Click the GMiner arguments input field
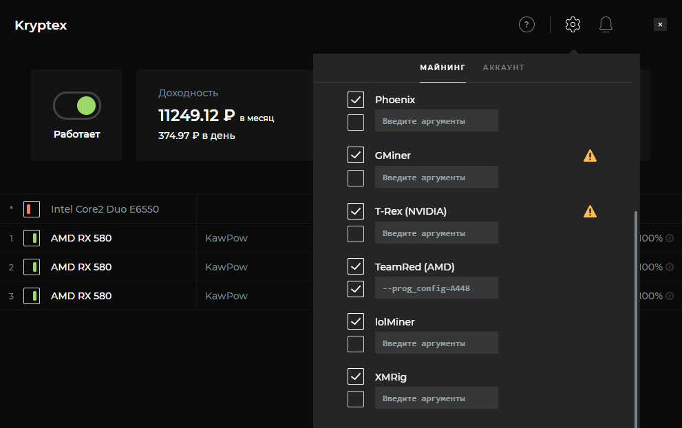Image resolution: width=682 pixels, height=428 pixels. click(436, 178)
